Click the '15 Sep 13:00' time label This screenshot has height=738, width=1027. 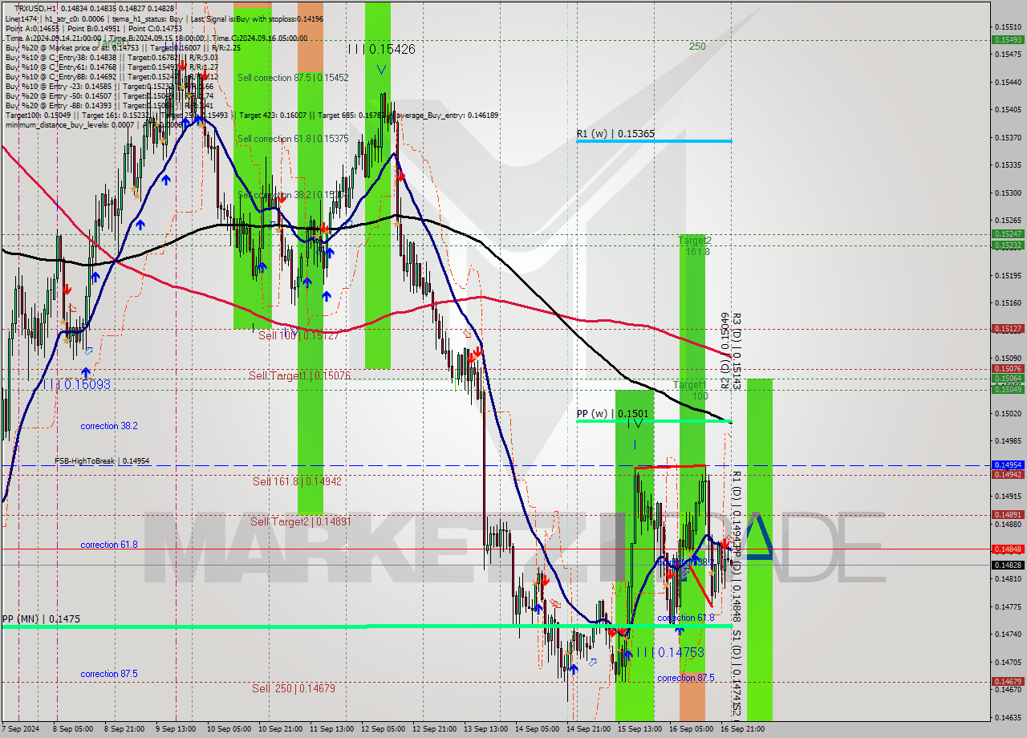point(638,729)
